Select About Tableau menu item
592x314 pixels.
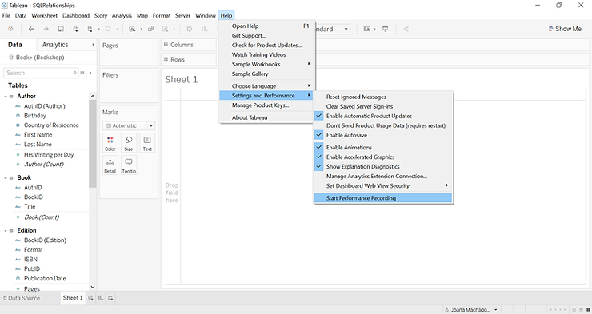point(267,117)
